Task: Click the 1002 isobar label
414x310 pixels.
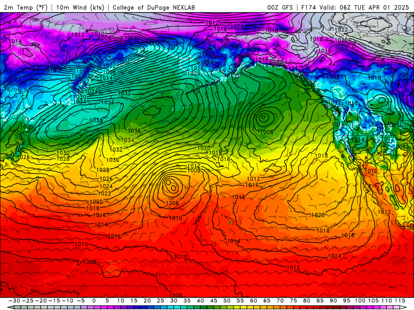Action: point(109,66)
